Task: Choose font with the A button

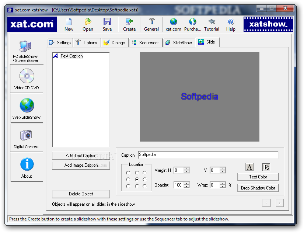Action: point(249,167)
